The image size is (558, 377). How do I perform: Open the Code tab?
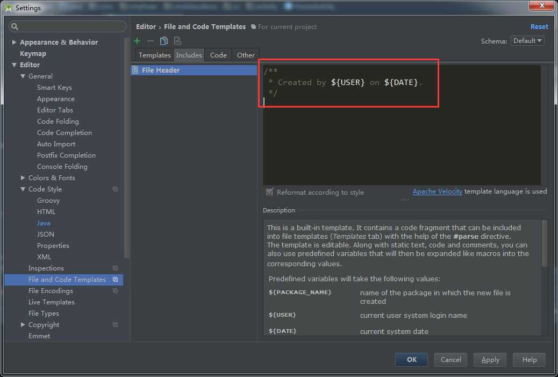tap(218, 55)
